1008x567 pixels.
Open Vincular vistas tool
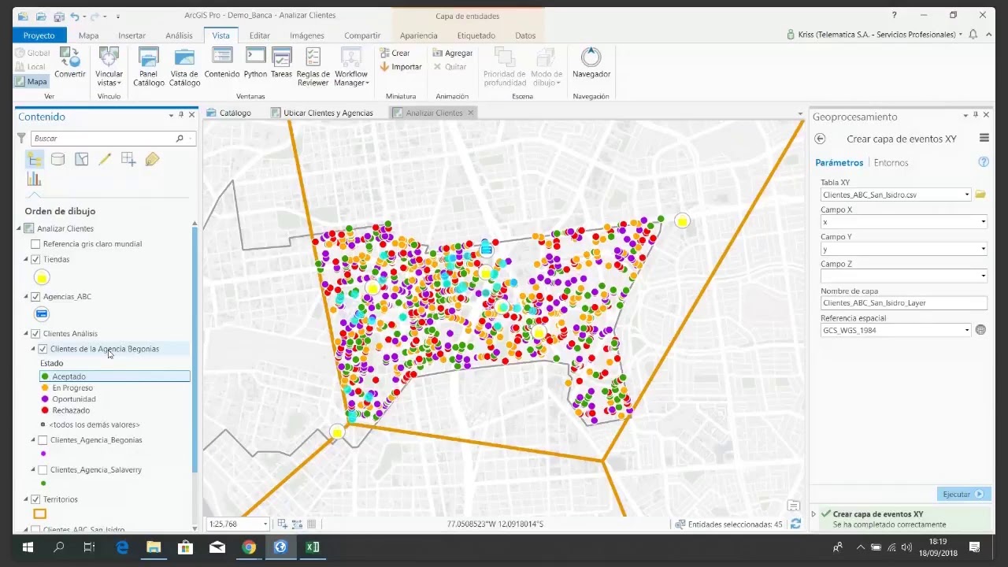[x=109, y=66]
